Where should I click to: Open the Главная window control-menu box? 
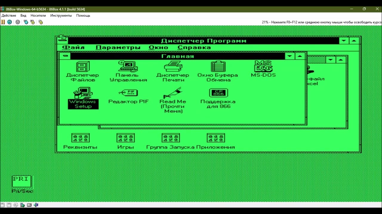65,56
